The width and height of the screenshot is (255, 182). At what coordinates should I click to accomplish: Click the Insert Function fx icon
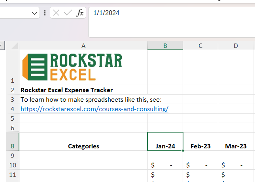pos(80,13)
